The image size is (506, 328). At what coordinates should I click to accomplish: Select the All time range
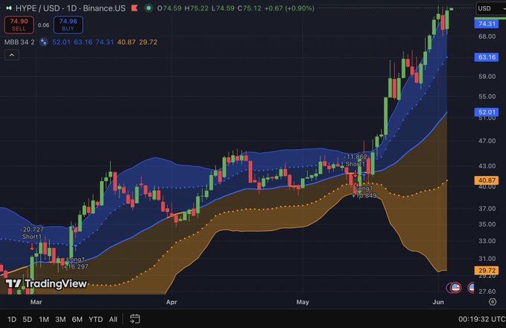(x=113, y=319)
